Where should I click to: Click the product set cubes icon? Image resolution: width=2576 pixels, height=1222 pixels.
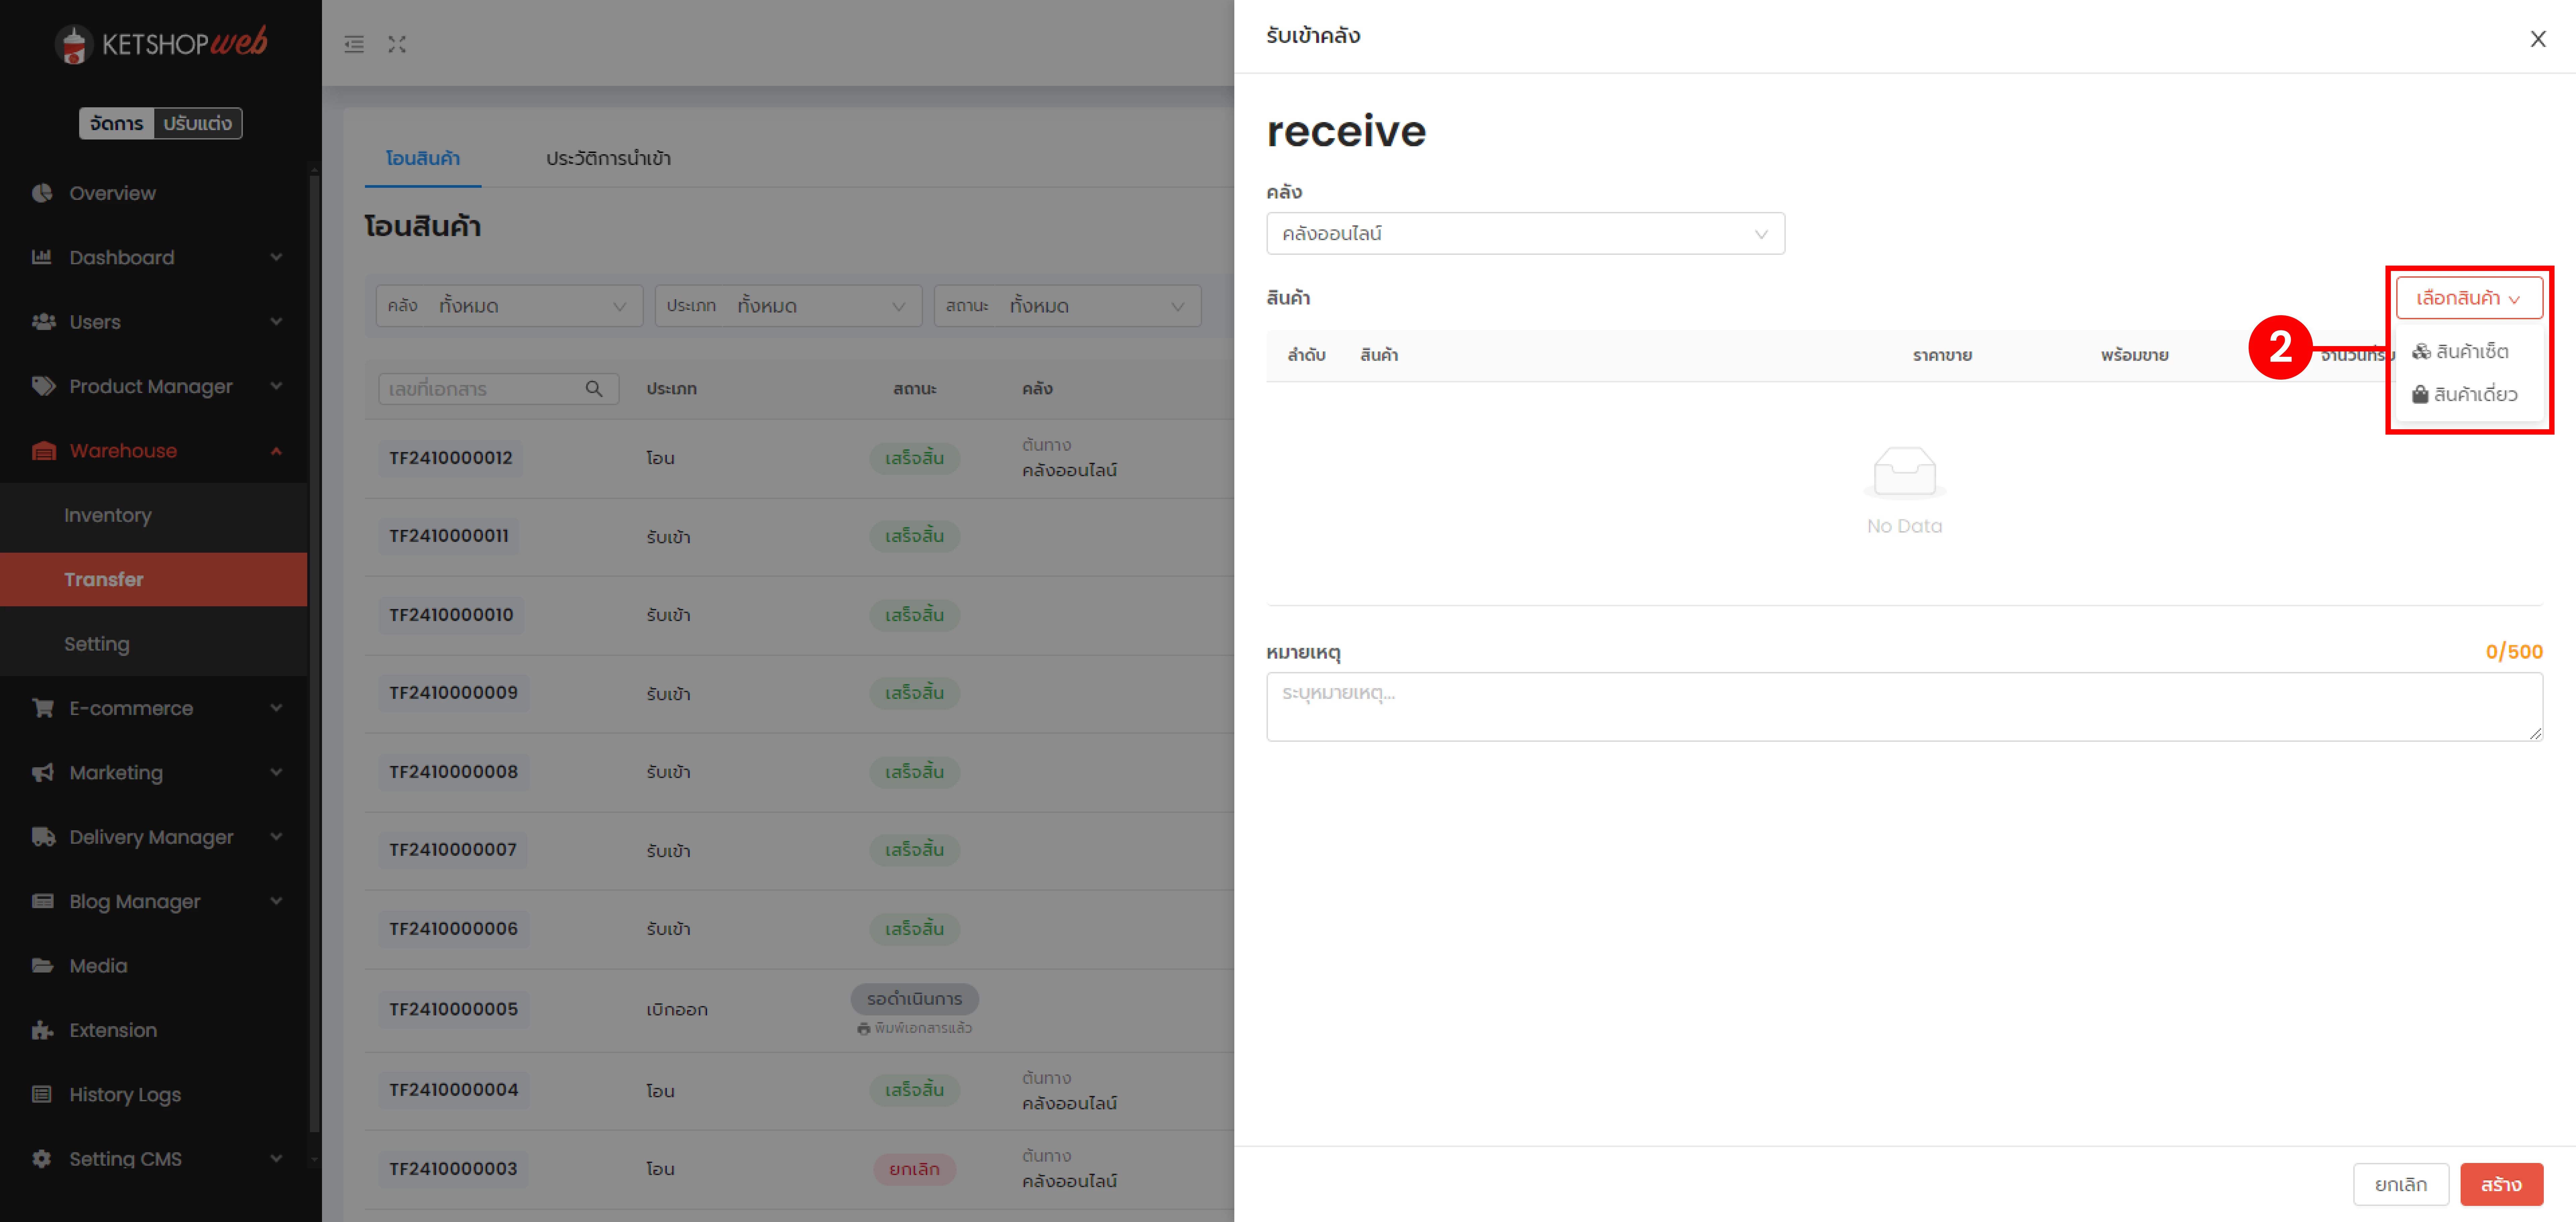coord(2421,352)
